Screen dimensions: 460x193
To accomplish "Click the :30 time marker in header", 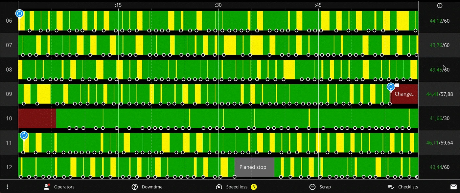I will pos(218,5).
